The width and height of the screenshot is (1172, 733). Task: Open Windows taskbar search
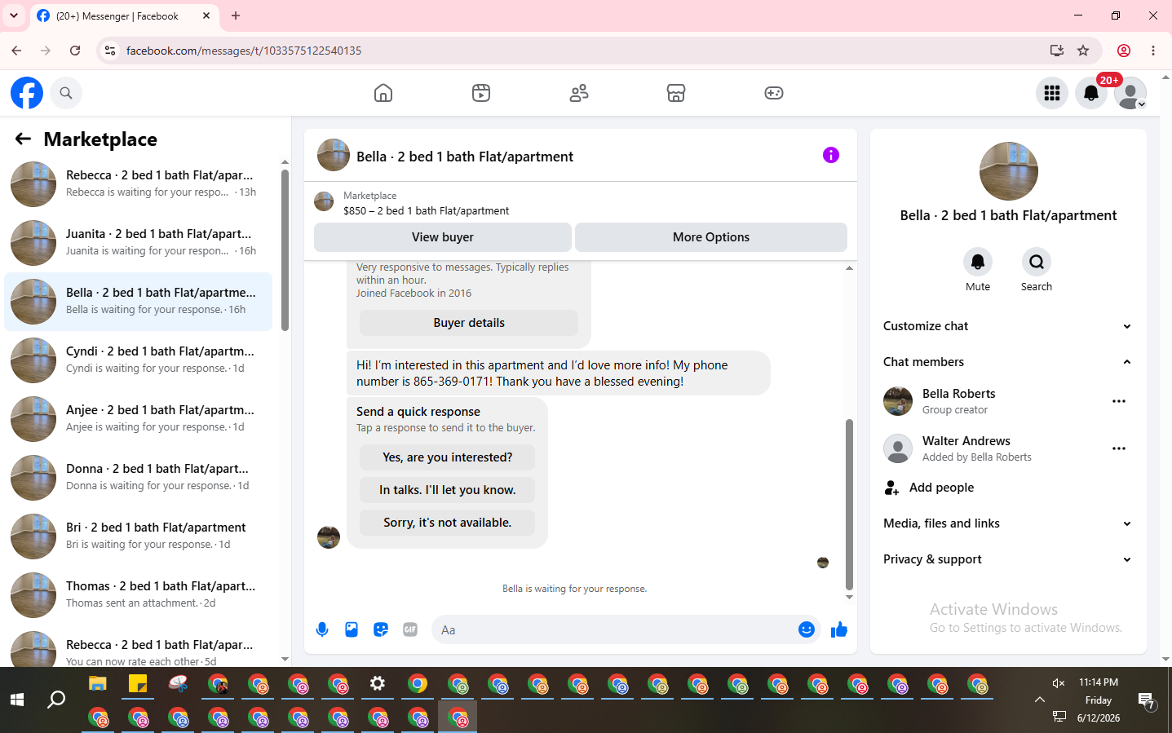(56, 700)
